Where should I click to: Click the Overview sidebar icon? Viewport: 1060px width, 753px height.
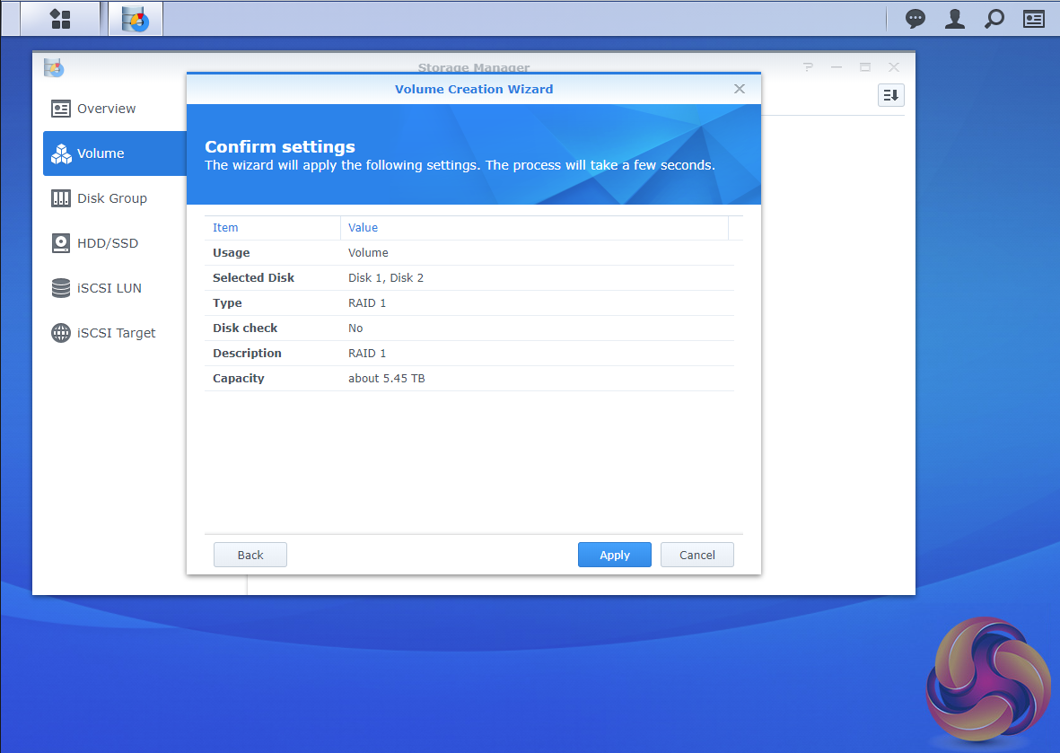(61, 109)
